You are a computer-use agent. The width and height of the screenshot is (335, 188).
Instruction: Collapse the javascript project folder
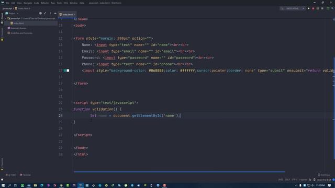click(x=6, y=19)
